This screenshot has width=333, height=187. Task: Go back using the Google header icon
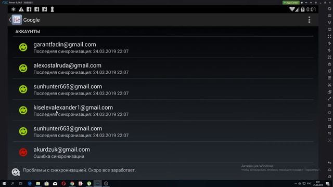pos(15,20)
